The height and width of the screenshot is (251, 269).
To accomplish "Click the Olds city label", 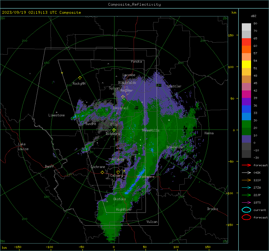I will point(114,124).
